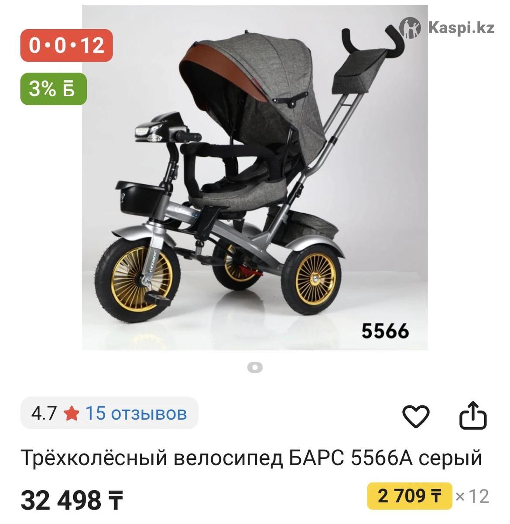The height and width of the screenshot is (524, 510).
Task: Tap the 4.7 rating value
Action: [x=44, y=413]
